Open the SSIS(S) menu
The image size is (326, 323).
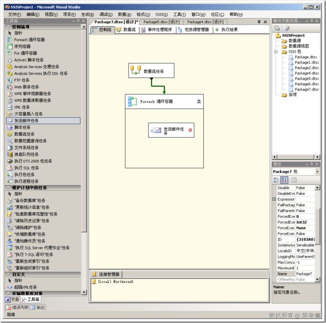click(x=161, y=15)
